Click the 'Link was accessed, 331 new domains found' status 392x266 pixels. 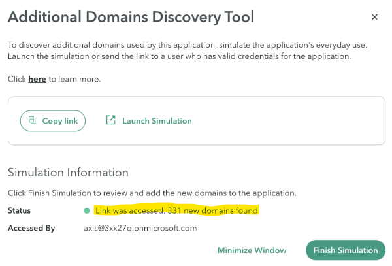coord(176,210)
